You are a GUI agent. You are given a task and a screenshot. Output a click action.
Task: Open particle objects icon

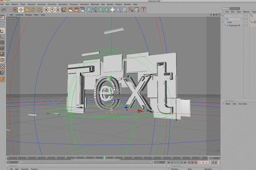click(124, 10)
